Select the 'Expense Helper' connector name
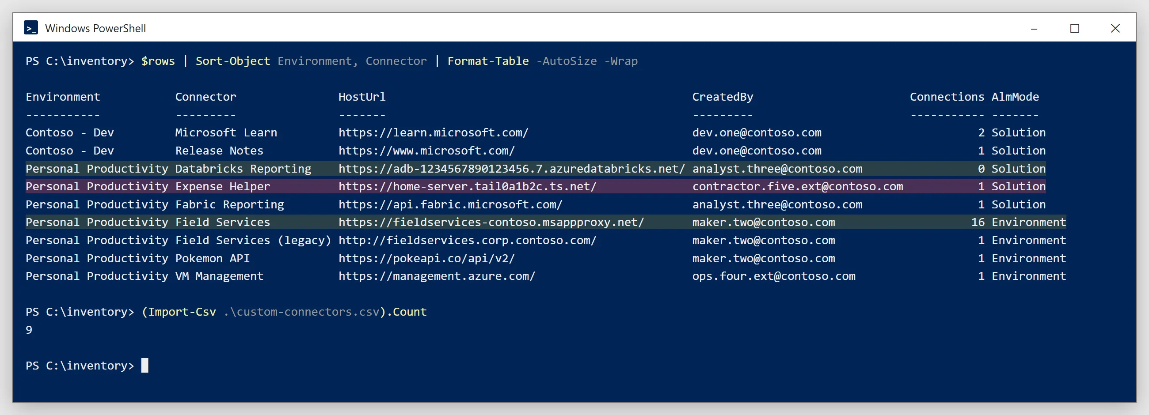Screen dimensions: 1149x415 (x=223, y=186)
